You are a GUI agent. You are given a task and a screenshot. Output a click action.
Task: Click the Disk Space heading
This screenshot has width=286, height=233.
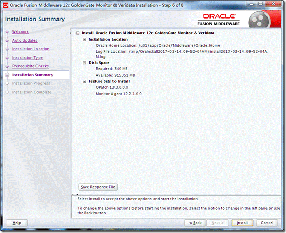pyautogui.click(x=99, y=63)
